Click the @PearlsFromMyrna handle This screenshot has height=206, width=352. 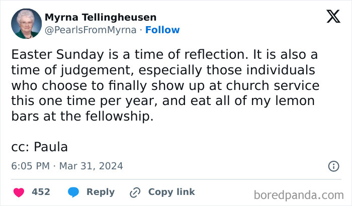91,30
